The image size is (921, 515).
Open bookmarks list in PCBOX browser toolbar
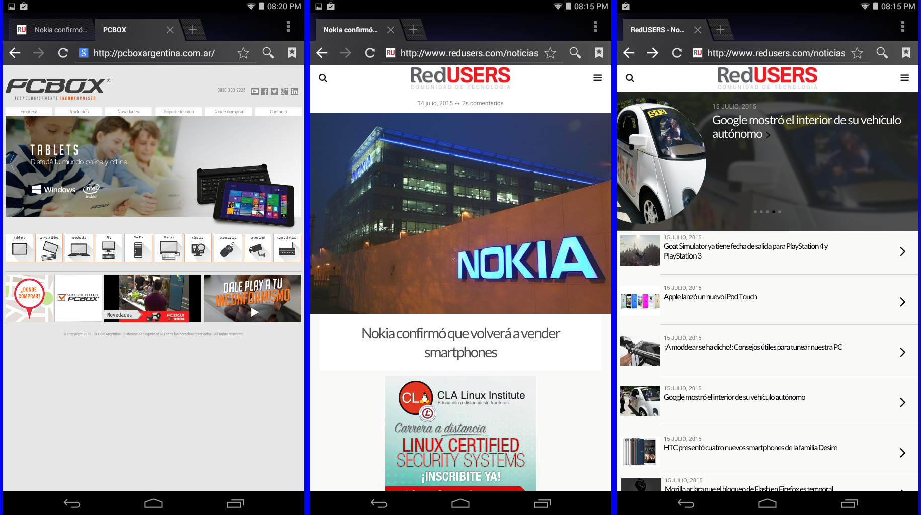[292, 53]
